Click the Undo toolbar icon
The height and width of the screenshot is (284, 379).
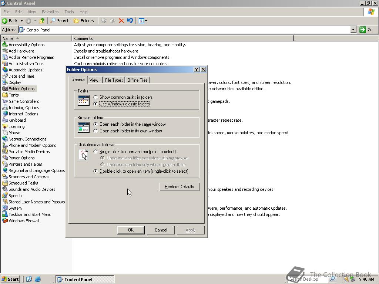pos(130,21)
